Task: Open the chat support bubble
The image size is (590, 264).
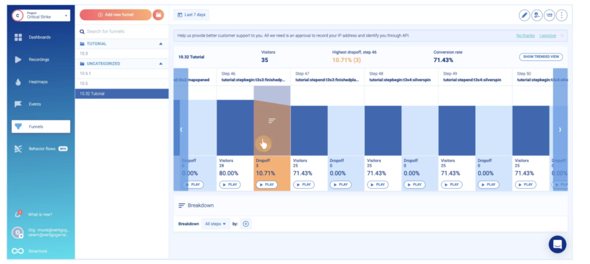Action: coord(557,244)
